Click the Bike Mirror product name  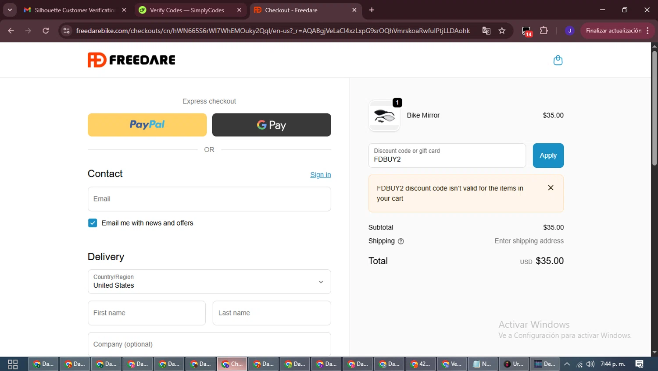click(x=423, y=116)
